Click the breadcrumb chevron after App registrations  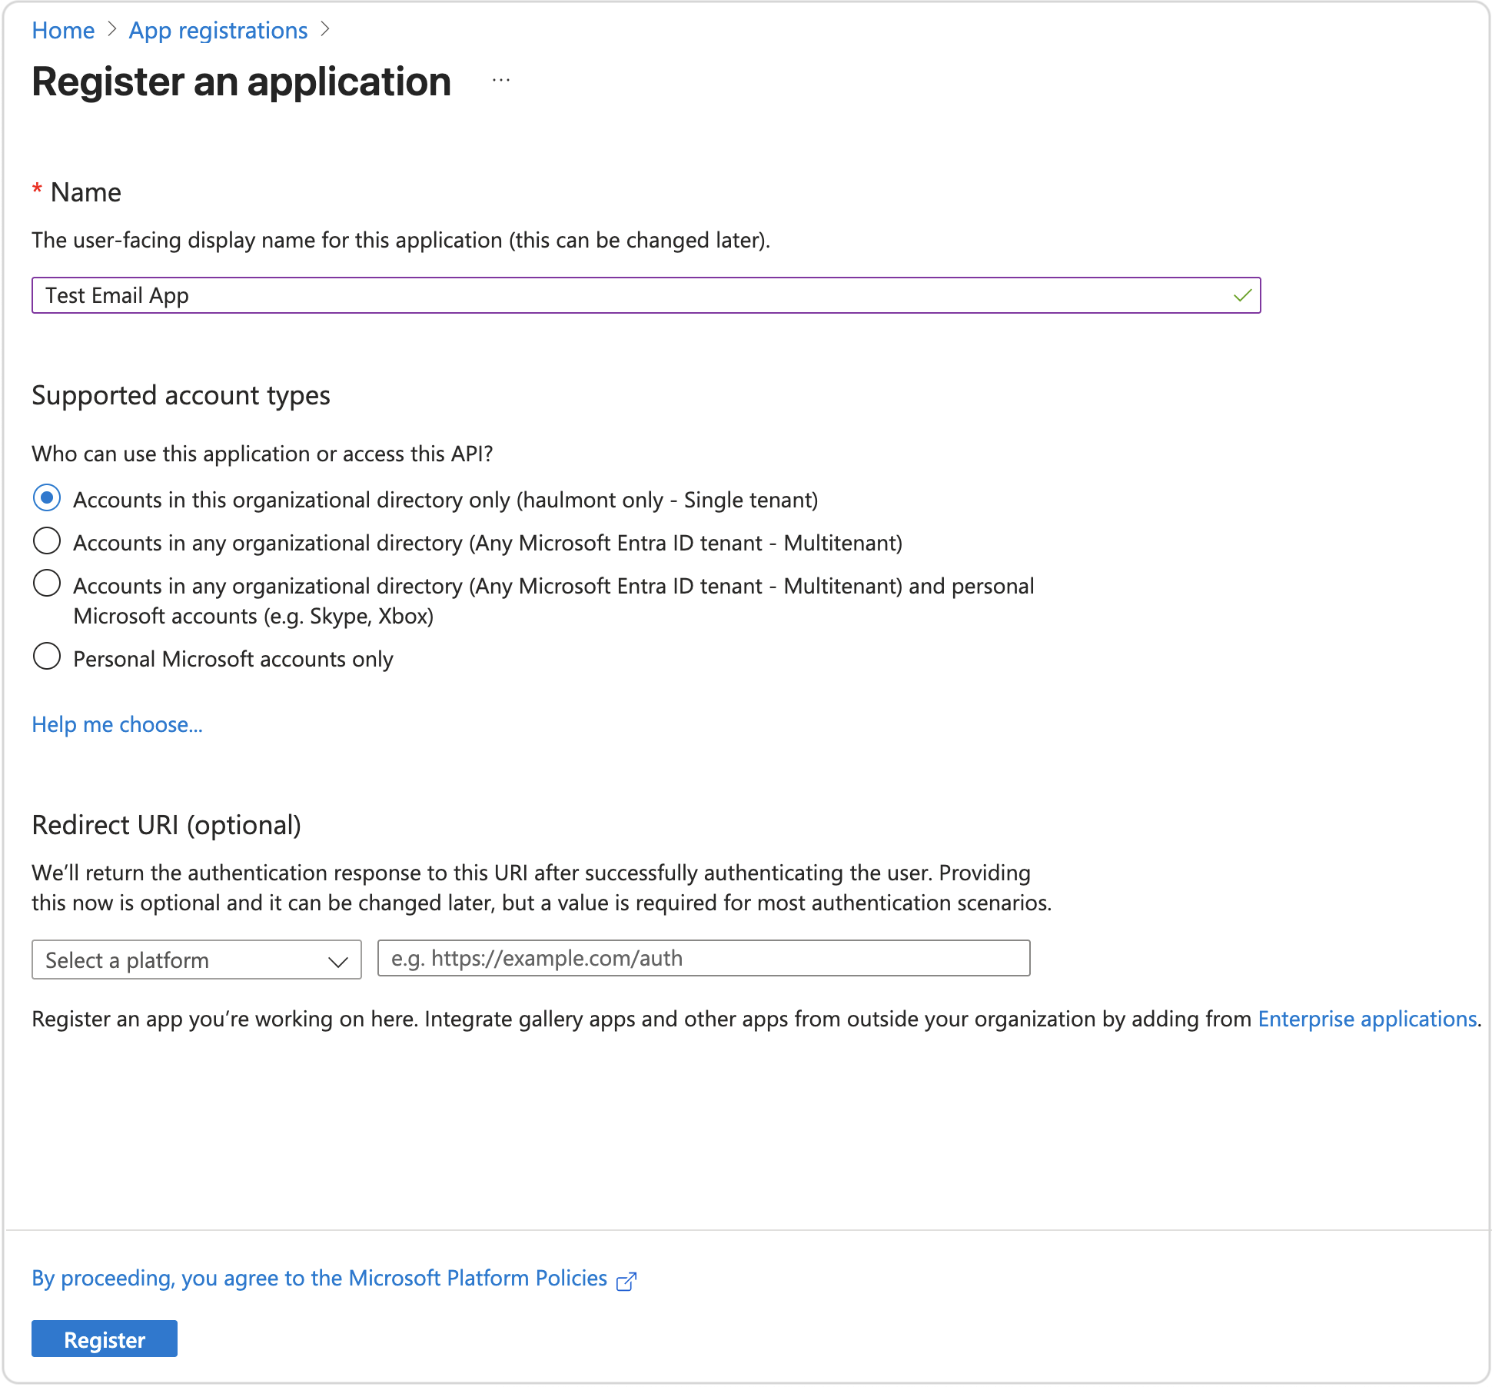[x=326, y=29]
